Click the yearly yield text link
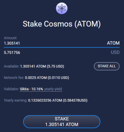The height and width of the screenshot is (132, 124). (x=53, y=89)
